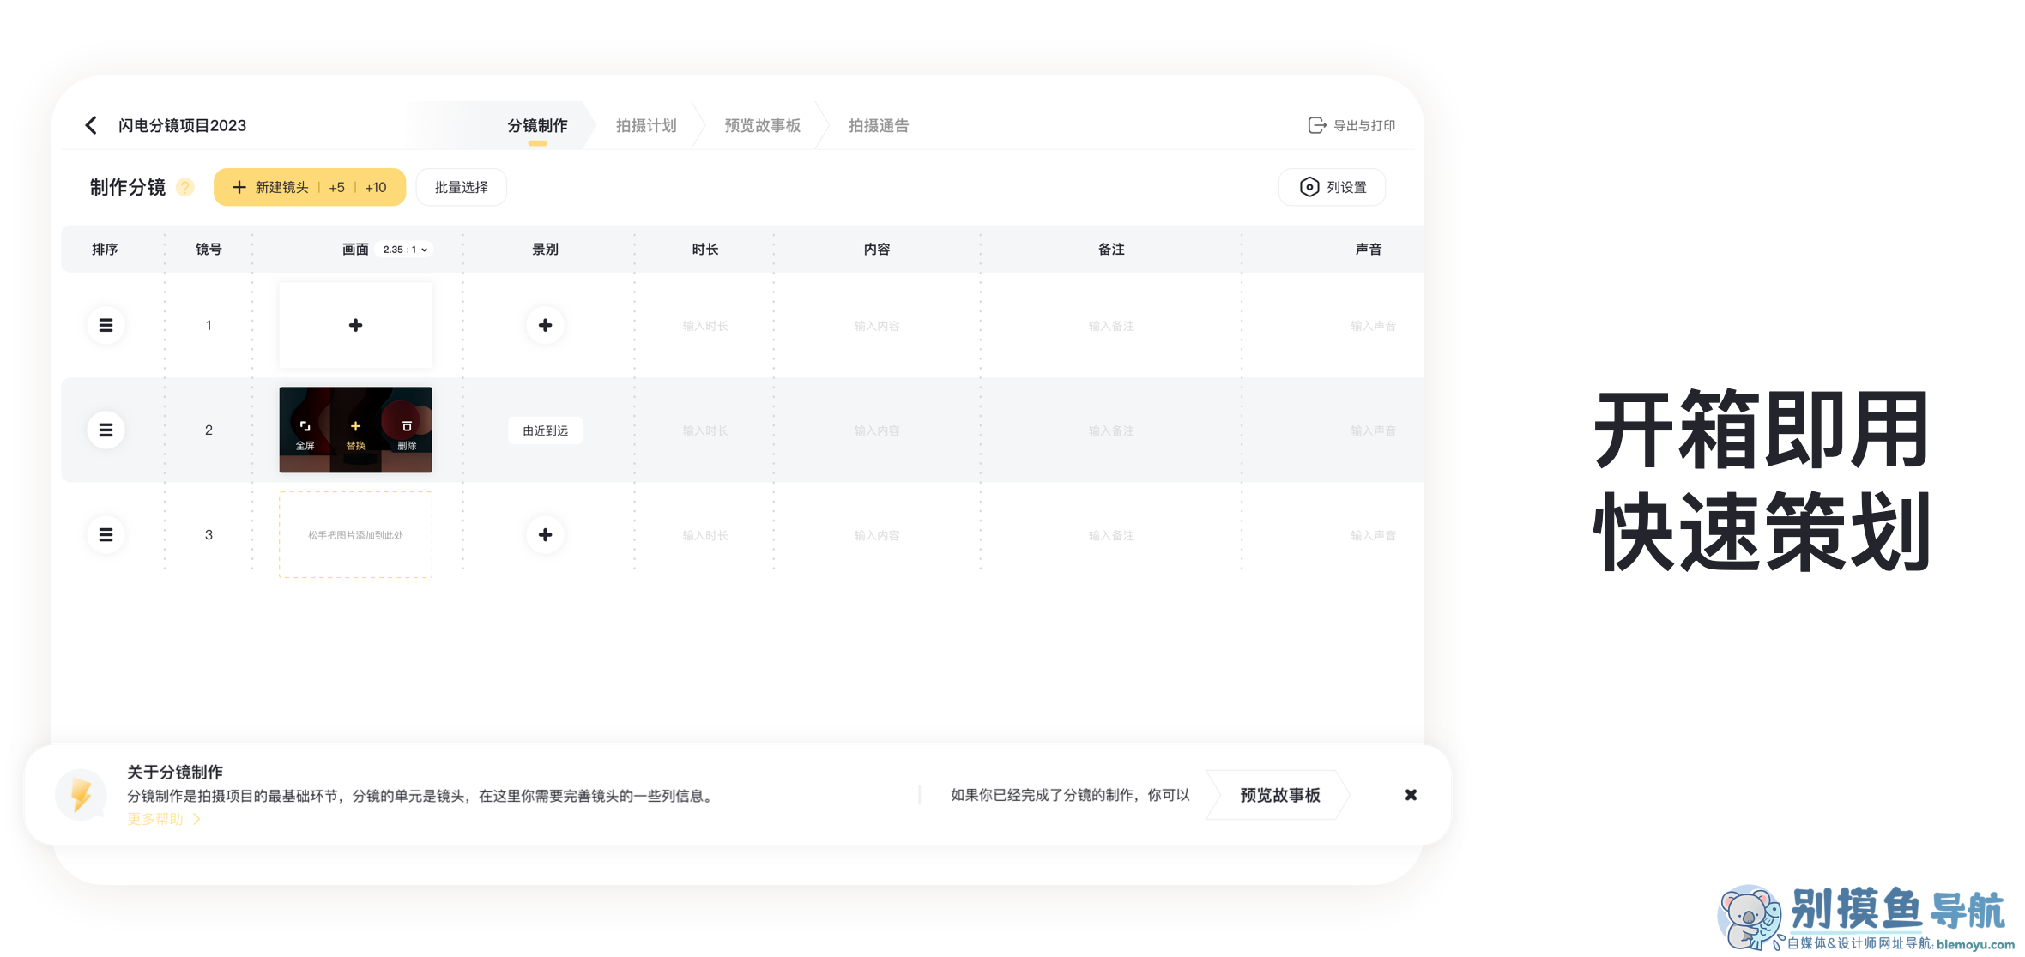This screenshot has height=957, width=2025.
Task: Click the 由近到远 shot type tag
Action: coord(545,430)
